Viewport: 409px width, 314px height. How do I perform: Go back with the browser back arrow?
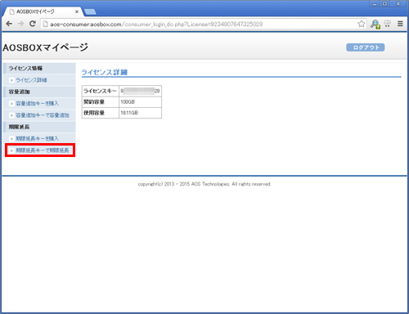(9, 24)
